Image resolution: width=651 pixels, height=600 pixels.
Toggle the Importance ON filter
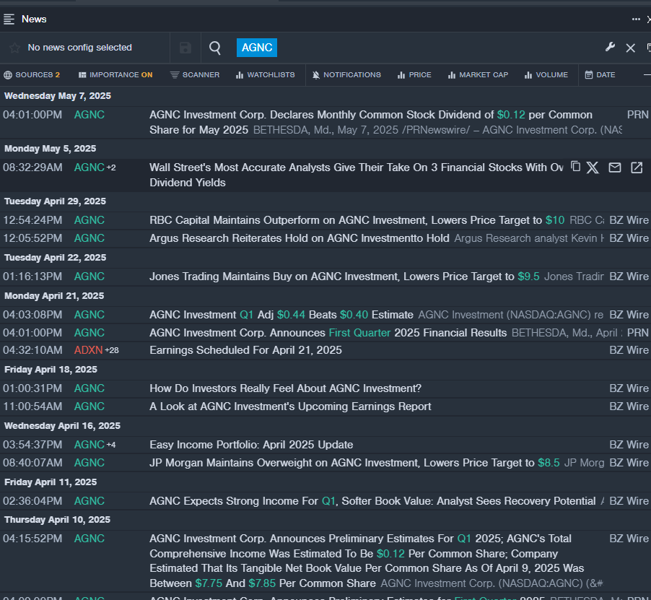click(115, 75)
